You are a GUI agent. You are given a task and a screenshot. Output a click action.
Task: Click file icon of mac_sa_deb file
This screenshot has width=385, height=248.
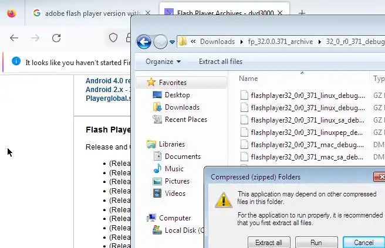pos(244,157)
